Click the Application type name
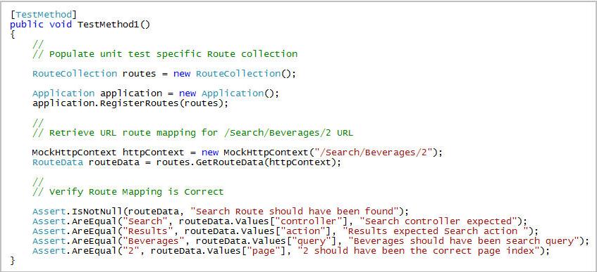597x272 pixels. click(x=63, y=93)
